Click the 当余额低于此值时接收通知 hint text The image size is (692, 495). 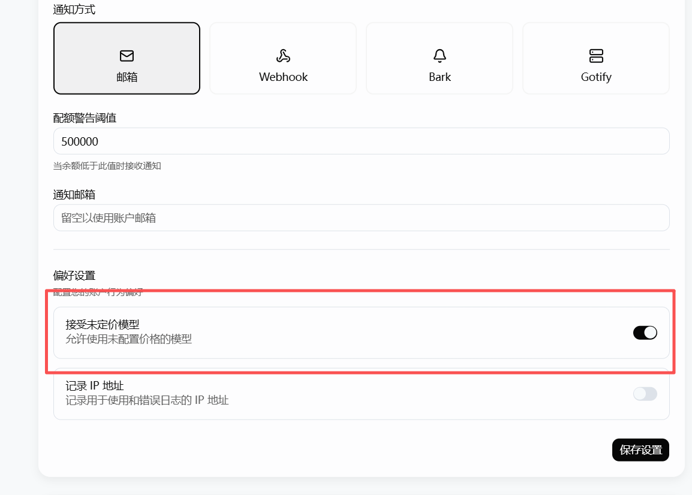click(107, 166)
